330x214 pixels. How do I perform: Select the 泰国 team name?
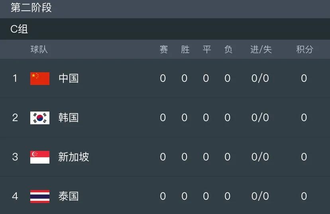(69, 196)
